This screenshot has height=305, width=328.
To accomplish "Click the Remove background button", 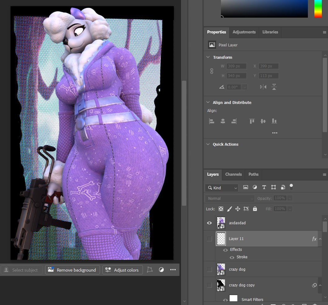I will pyautogui.click(x=72, y=270).
